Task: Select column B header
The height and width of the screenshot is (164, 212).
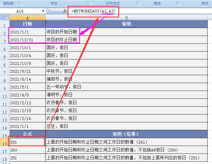Action: click(x=126, y=17)
